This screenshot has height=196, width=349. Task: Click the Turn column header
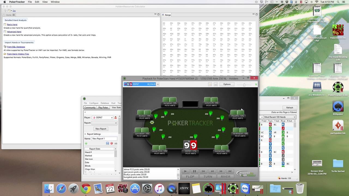click(270, 121)
